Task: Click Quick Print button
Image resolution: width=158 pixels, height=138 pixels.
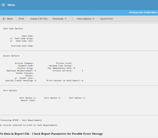Action: click(x=106, y=19)
